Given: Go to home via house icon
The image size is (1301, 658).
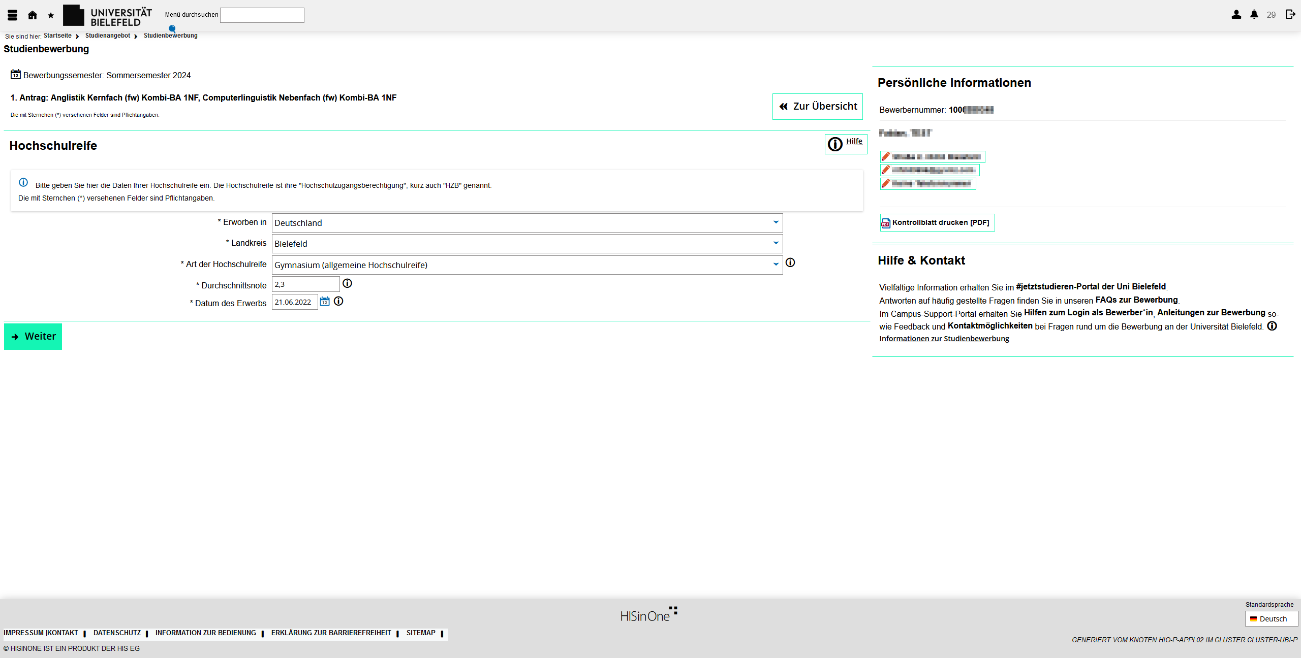Looking at the screenshot, I should pos(33,15).
